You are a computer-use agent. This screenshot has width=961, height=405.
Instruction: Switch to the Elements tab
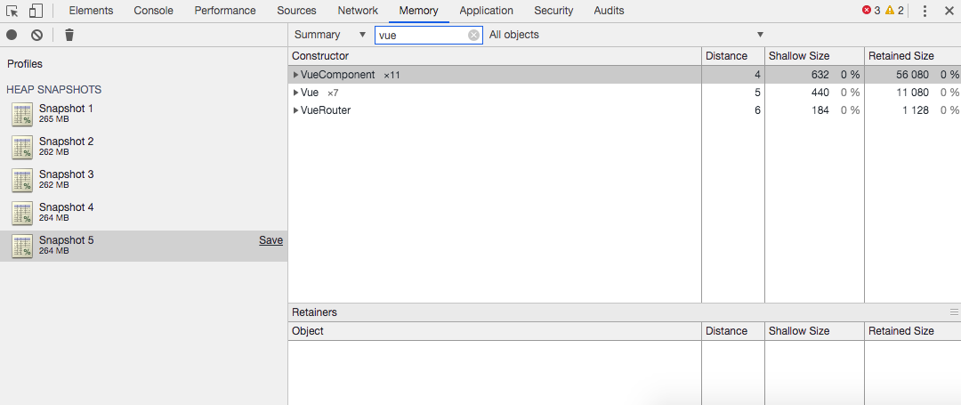click(x=91, y=11)
